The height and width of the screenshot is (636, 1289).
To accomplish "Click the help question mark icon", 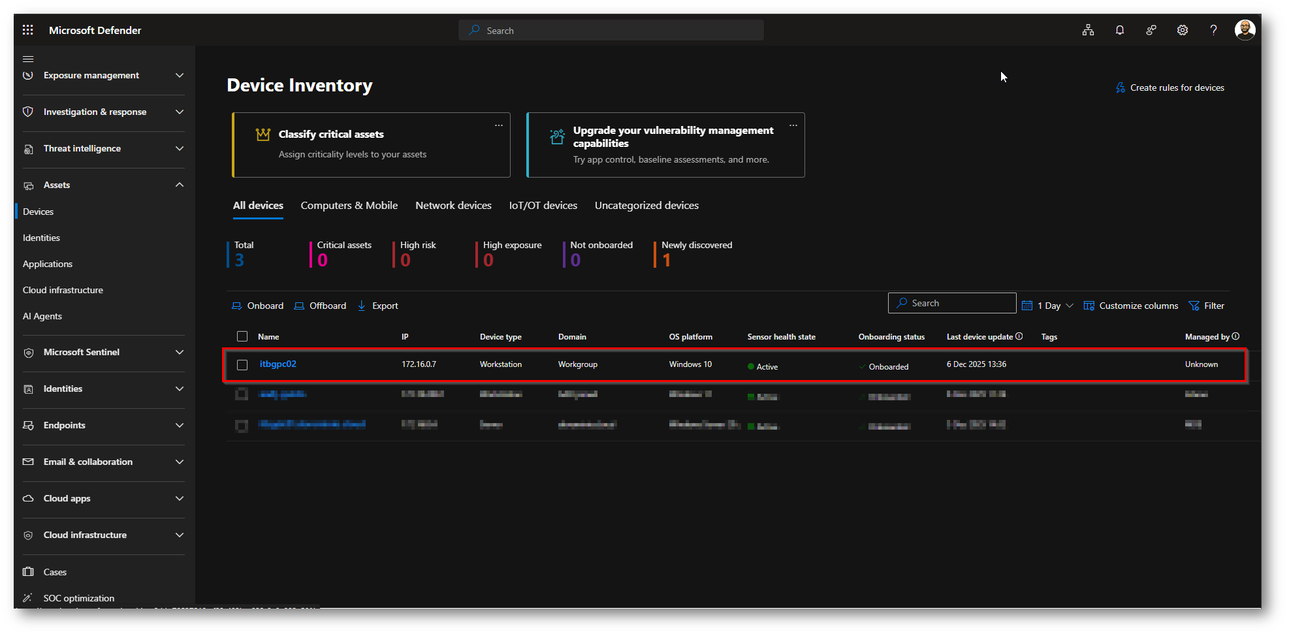I will pos(1213,30).
